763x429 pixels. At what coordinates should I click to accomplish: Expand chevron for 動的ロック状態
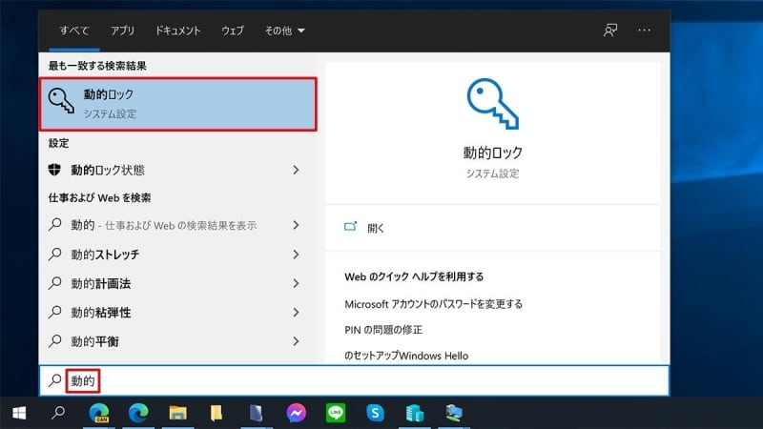[x=296, y=170]
